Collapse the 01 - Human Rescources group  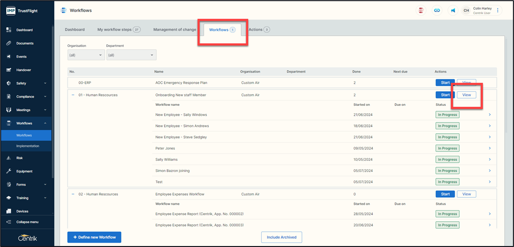point(73,95)
